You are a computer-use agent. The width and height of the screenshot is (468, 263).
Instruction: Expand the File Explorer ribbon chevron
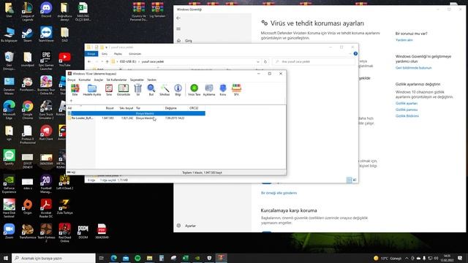pyautogui.click(x=350, y=53)
